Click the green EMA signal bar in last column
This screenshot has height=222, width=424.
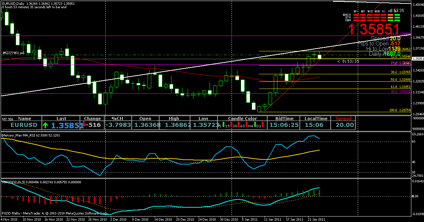click(397, 20)
